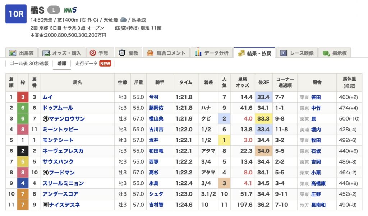Click the 500(-10) weight value
Screen dimensions: 368x216
tap(349, 119)
